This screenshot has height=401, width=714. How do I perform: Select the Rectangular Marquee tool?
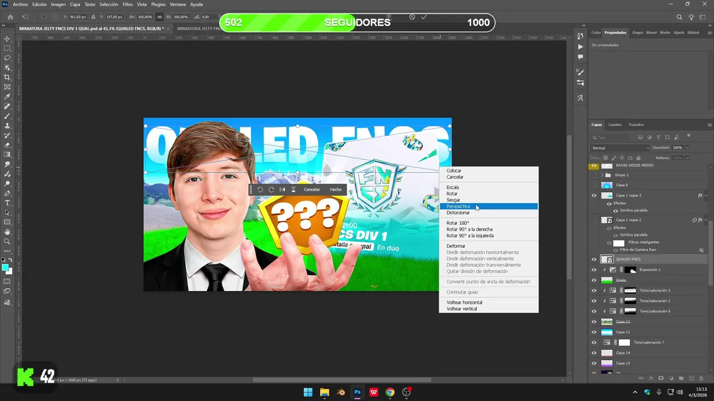pos(7,48)
